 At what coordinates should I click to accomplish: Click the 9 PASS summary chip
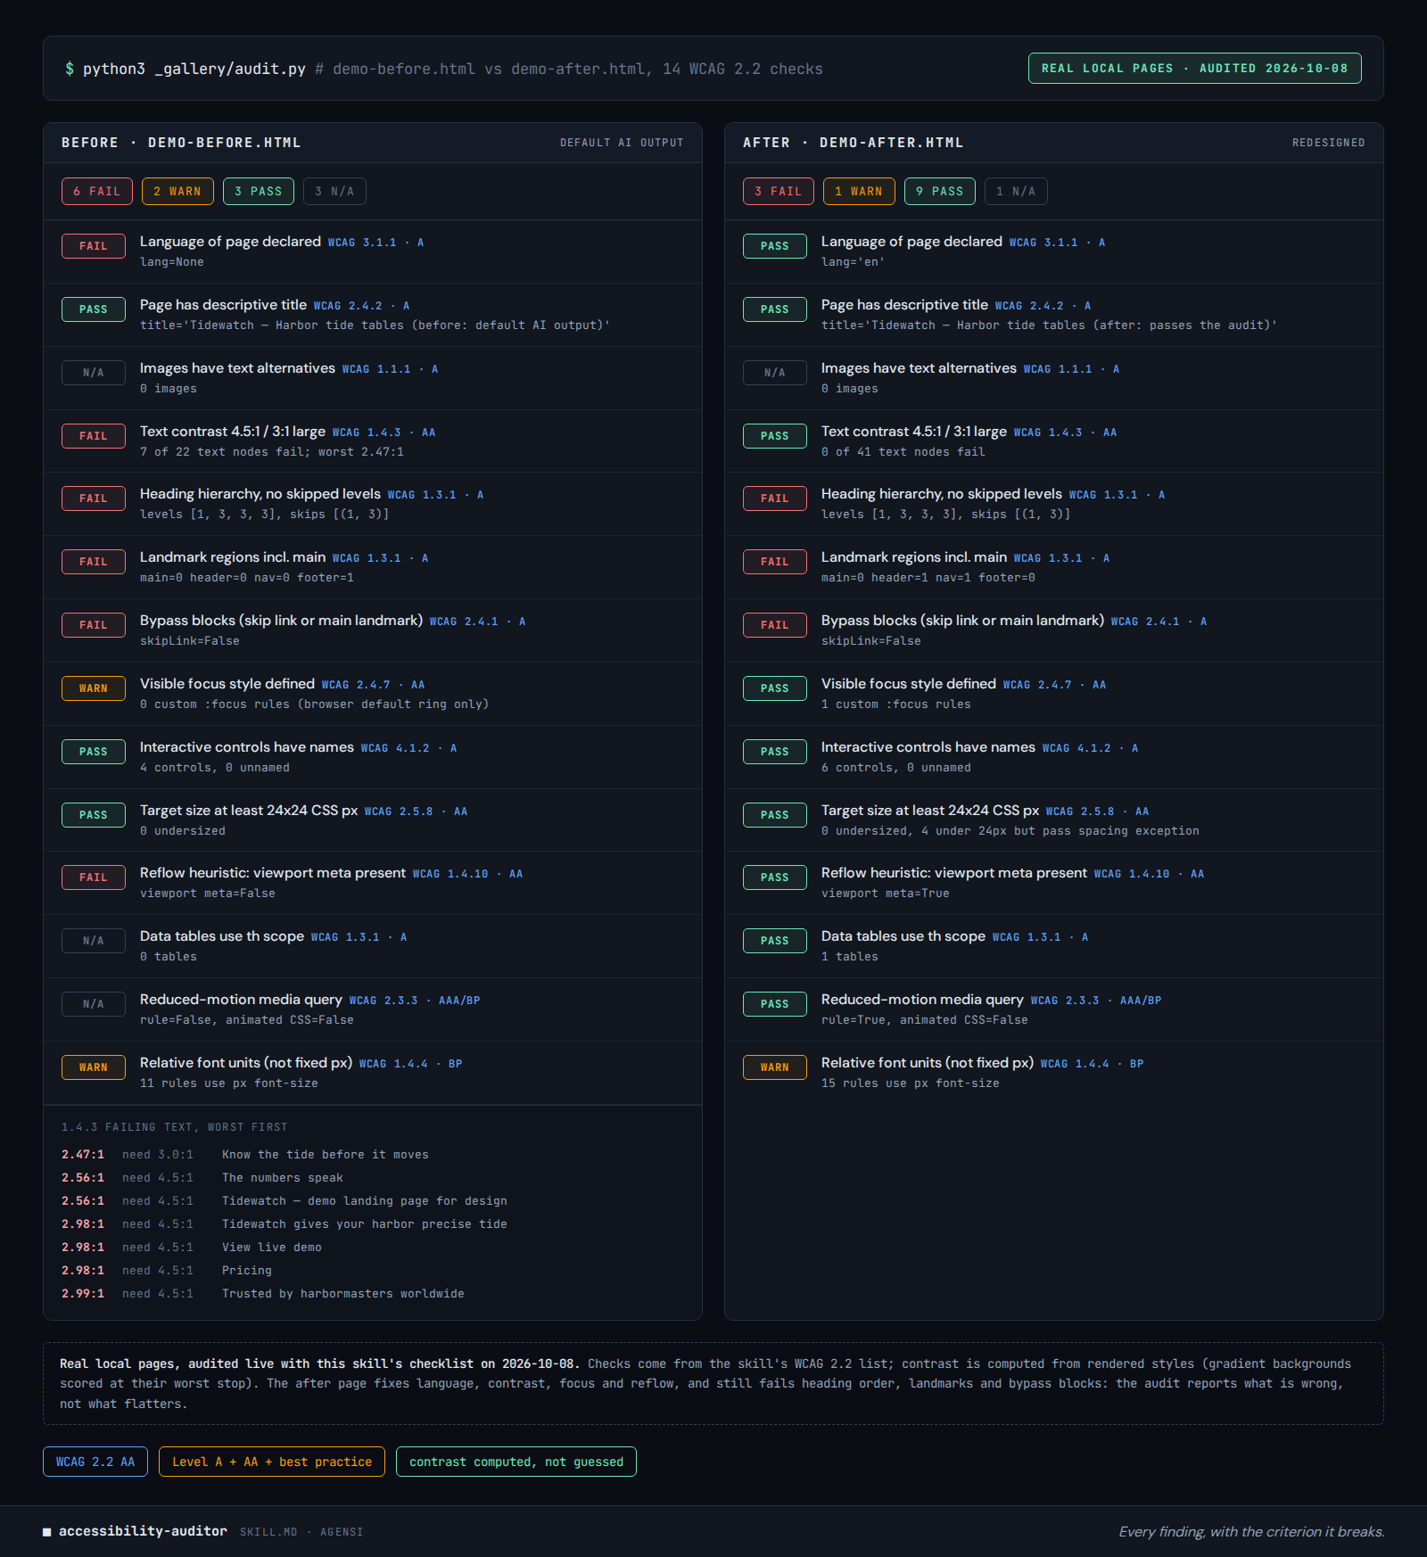pos(940,192)
